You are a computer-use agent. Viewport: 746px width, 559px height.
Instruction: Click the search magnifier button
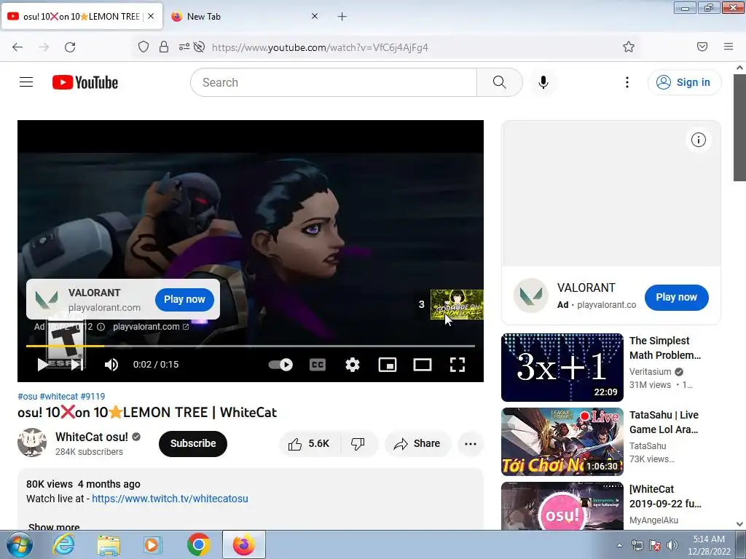pos(499,82)
